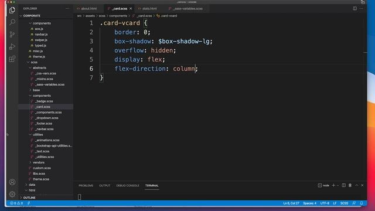375x211 pixels.
Task: Switch to the _sass-variables.scss tab
Action: [x=187, y=9]
